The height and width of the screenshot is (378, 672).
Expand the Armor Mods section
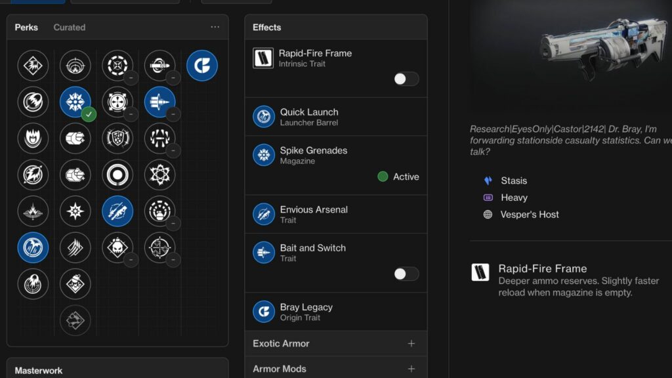[x=336, y=369]
